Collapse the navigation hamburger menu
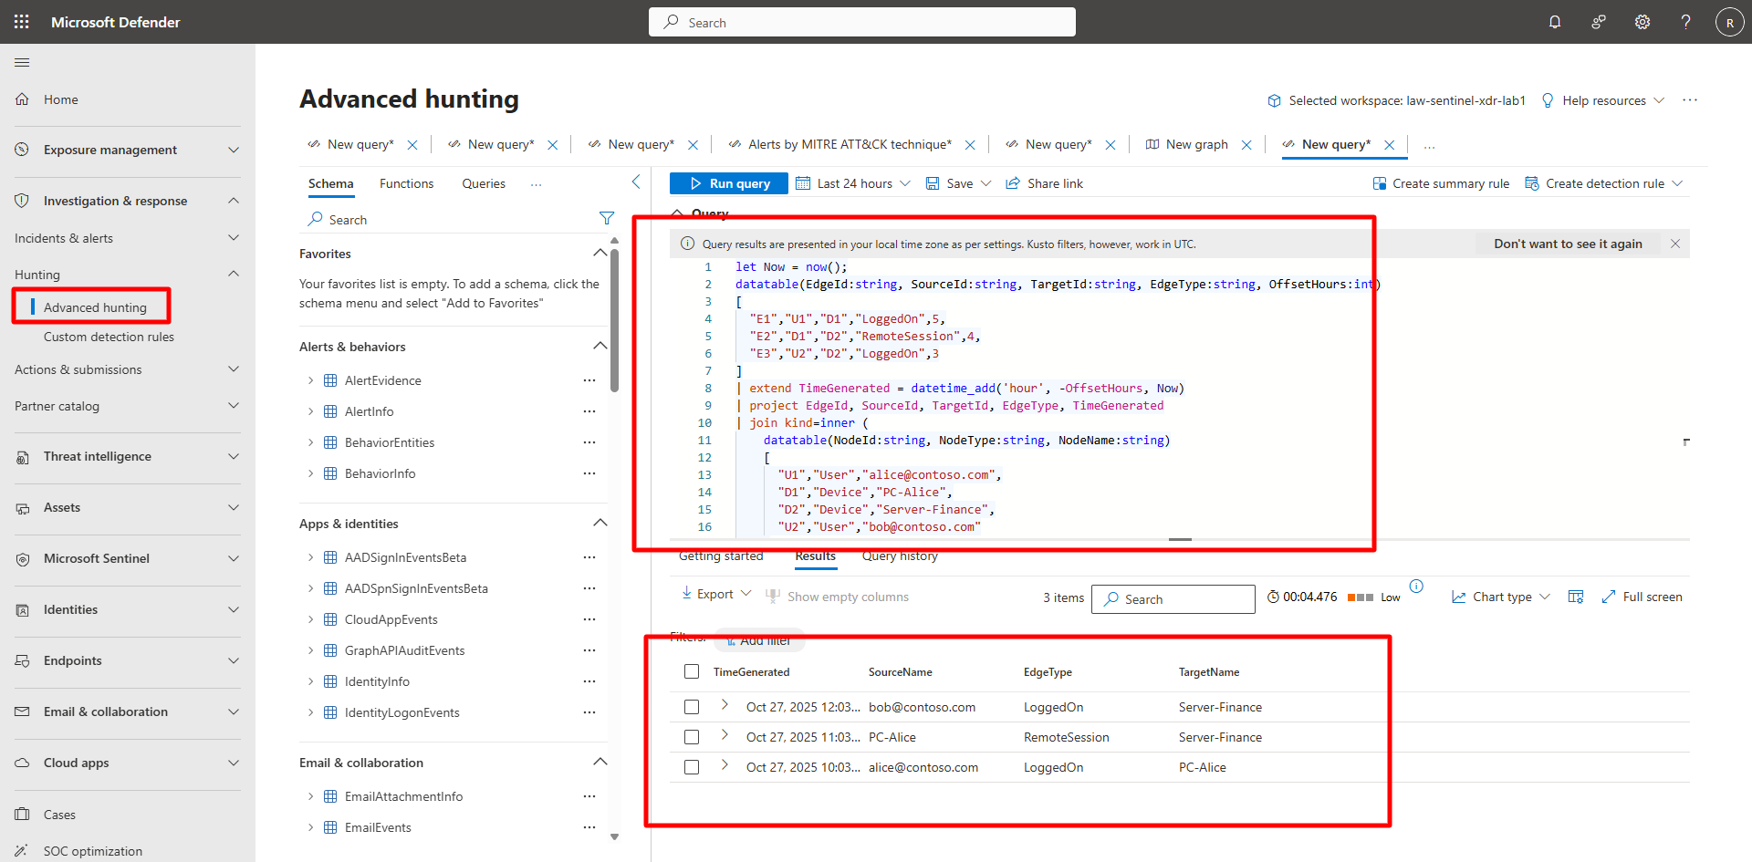 tap(22, 62)
